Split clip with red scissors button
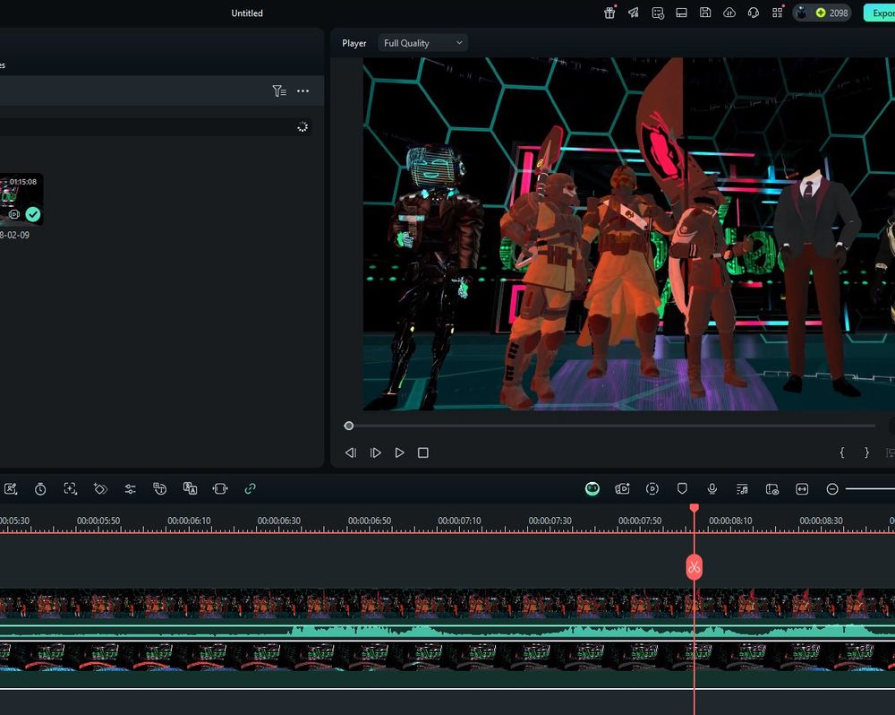The width and height of the screenshot is (895, 715). (x=695, y=567)
